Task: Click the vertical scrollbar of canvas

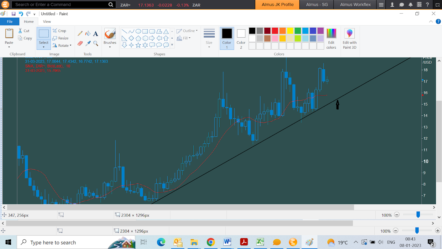Action: click(439, 141)
